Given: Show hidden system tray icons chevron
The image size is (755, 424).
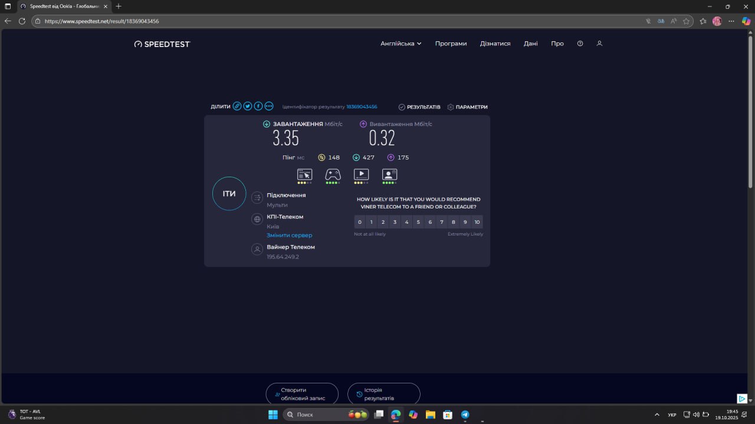Looking at the screenshot, I should coord(657,415).
